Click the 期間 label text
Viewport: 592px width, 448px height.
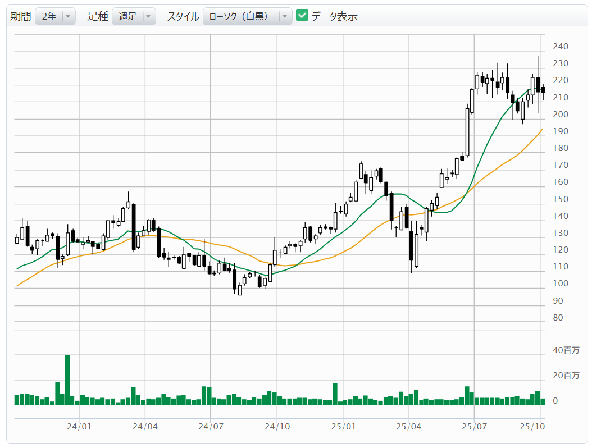coord(21,16)
